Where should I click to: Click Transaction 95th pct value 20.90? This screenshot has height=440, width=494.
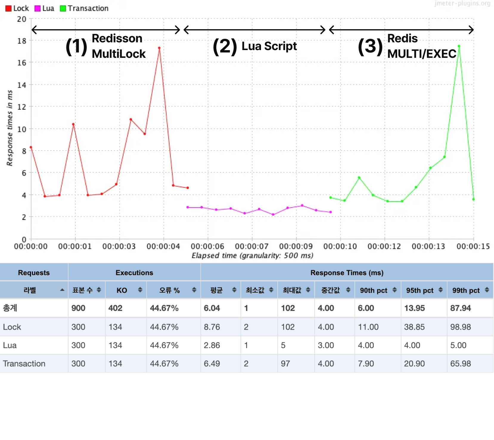tap(414, 364)
